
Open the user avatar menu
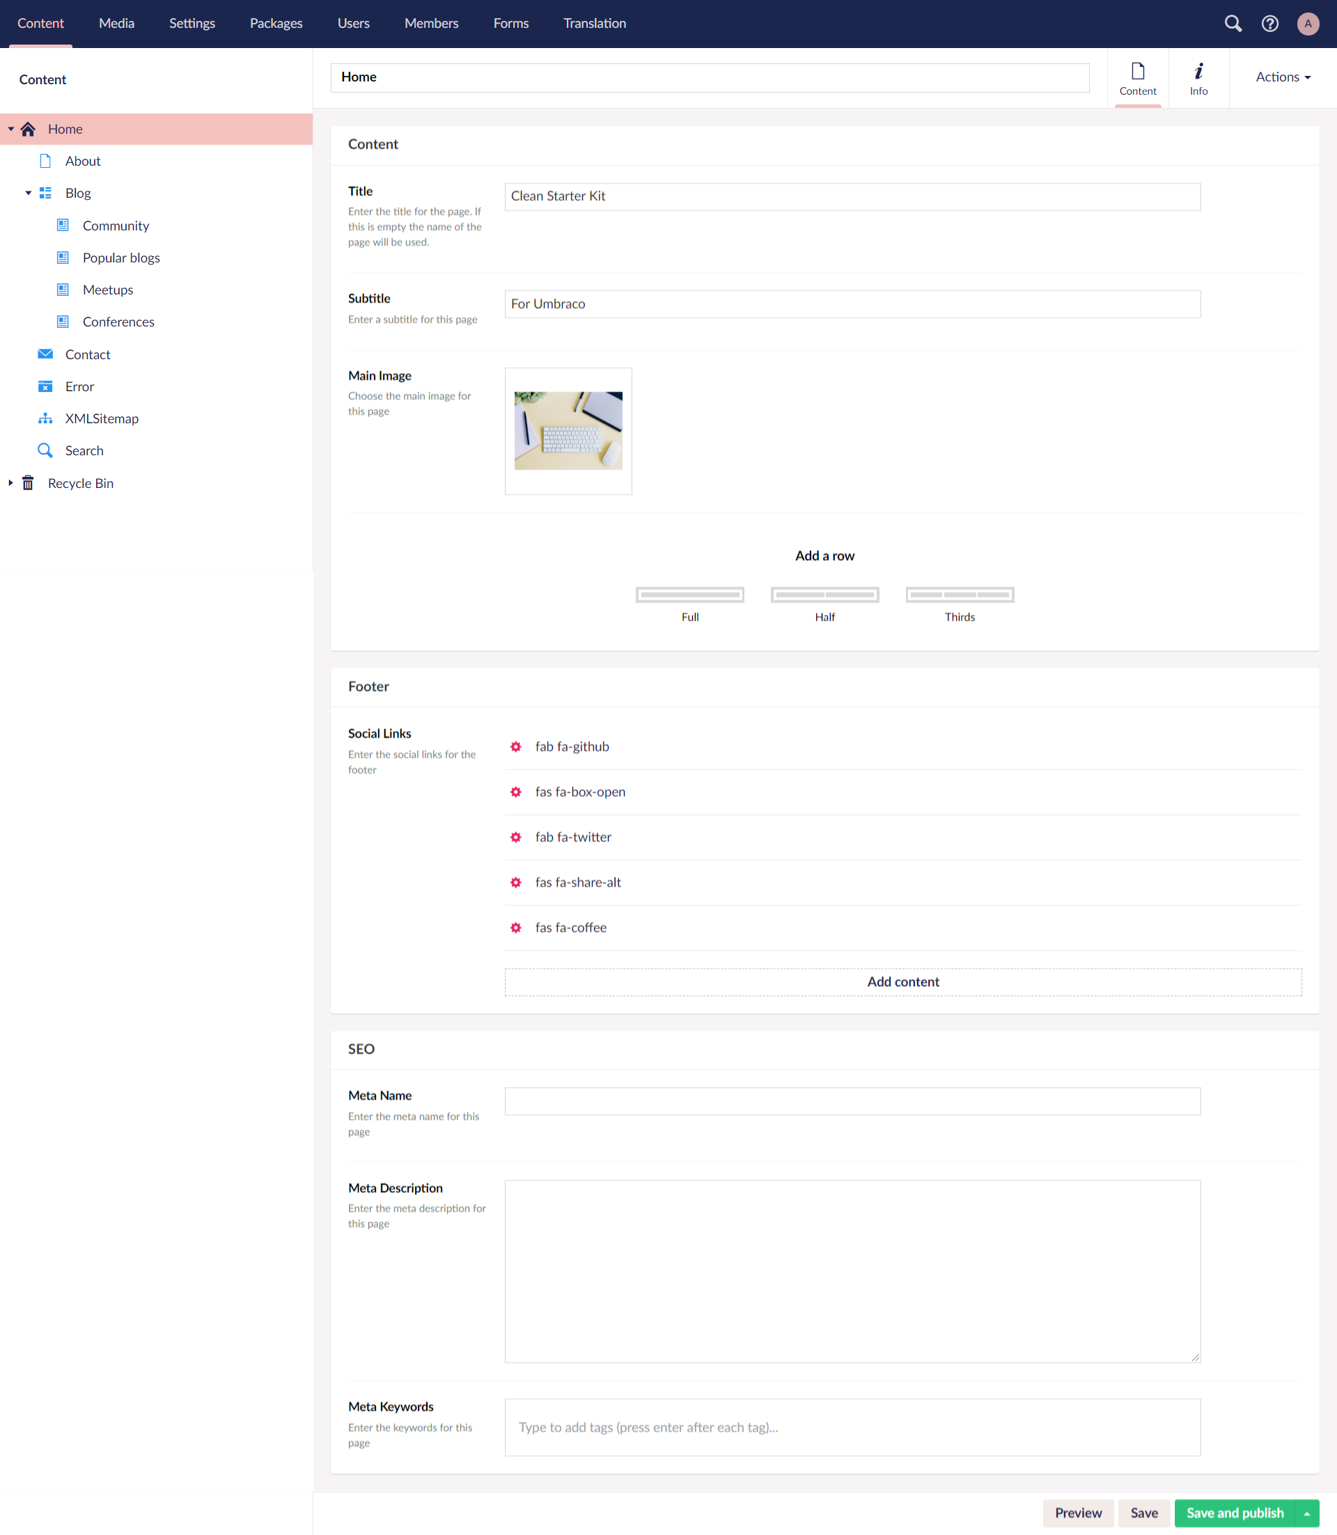coord(1308,24)
